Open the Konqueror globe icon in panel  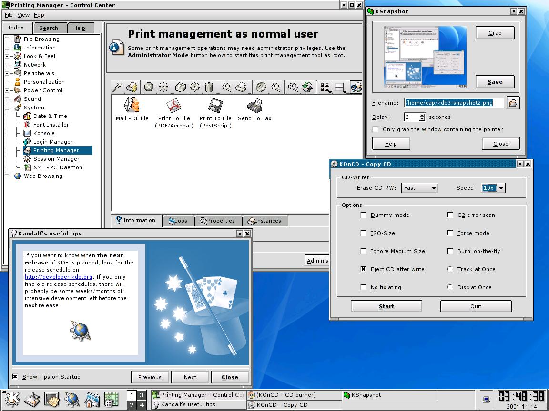pos(72,400)
